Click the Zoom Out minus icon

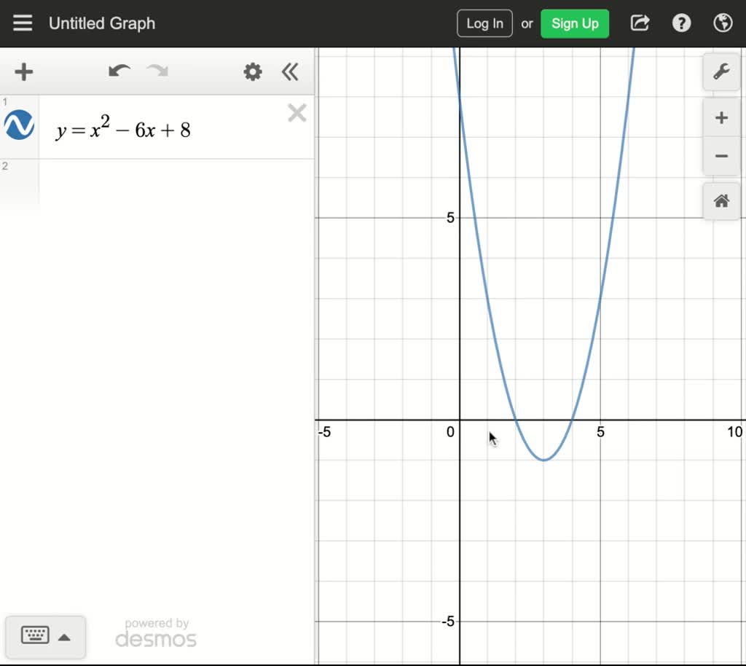(x=721, y=156)
